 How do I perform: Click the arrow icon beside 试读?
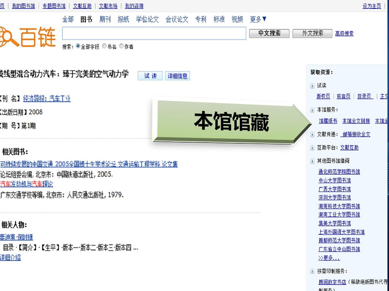coord(312,86)
